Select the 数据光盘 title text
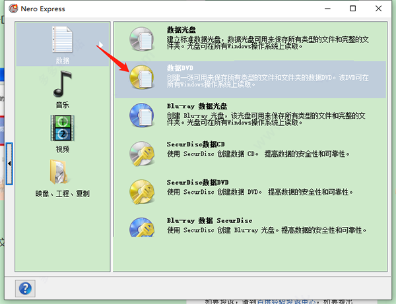The height and width of the screenshot is (304, 396). (x=181, y=30)
